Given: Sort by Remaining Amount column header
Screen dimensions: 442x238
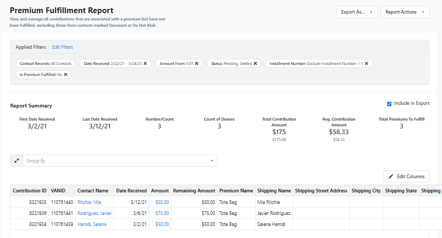Looking at the screenshot, I should 194,191.
